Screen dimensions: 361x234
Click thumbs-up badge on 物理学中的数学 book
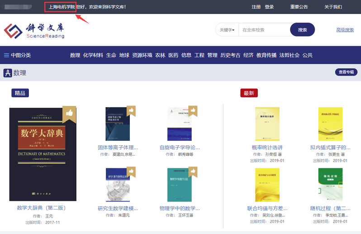coord(193,171)
